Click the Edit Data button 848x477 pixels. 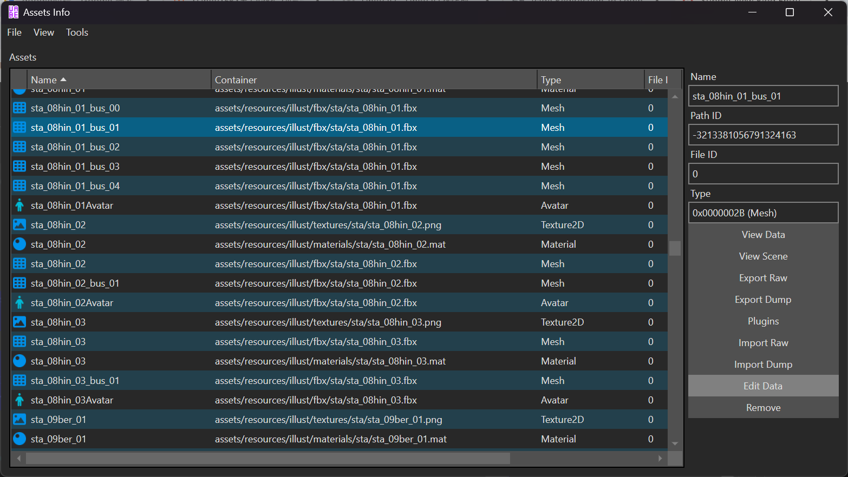pos(763,386)
